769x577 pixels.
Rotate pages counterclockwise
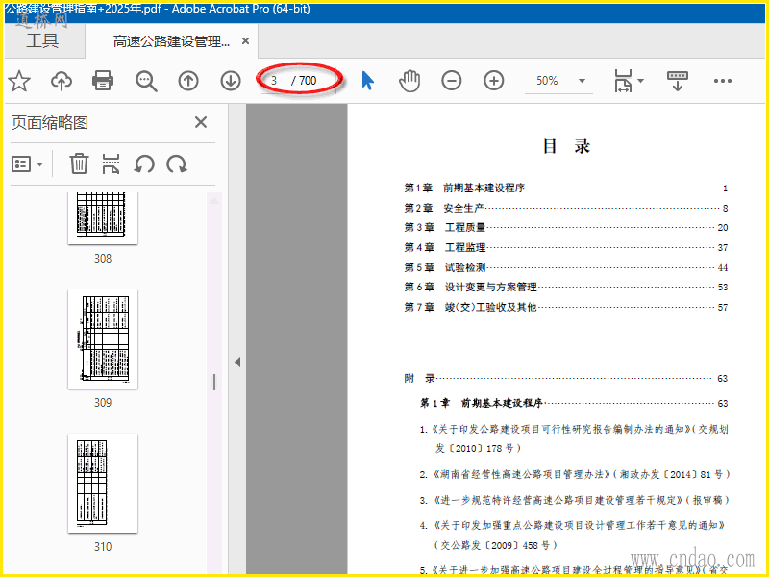point(144,163)
